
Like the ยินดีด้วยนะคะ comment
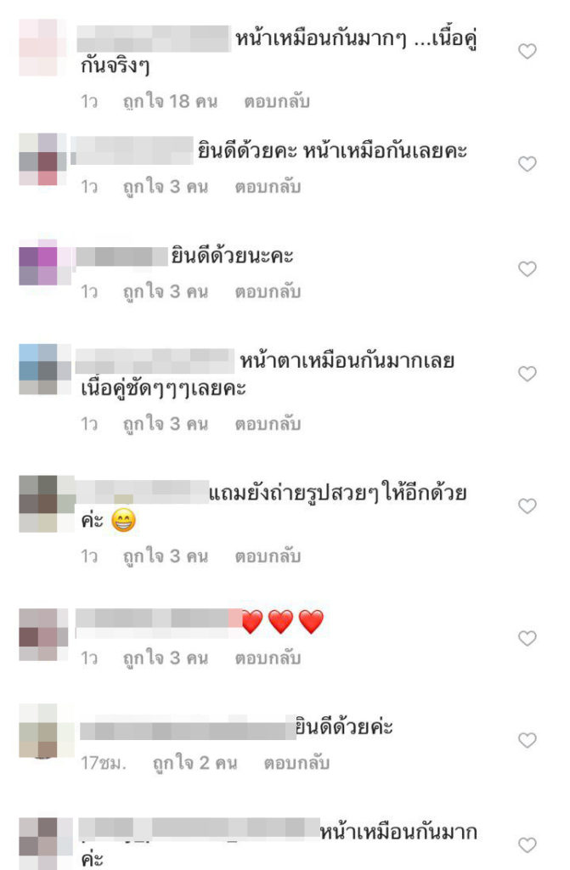coord(528,268)
